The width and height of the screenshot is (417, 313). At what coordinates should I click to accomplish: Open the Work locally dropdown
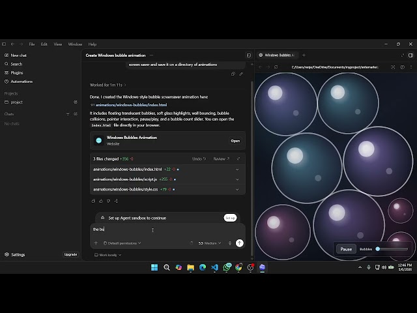tap(108, 255)
